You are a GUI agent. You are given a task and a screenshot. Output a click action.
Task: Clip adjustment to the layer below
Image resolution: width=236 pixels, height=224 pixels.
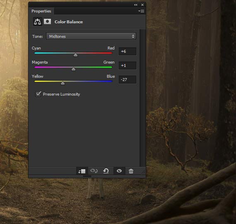tap(82, 171)
